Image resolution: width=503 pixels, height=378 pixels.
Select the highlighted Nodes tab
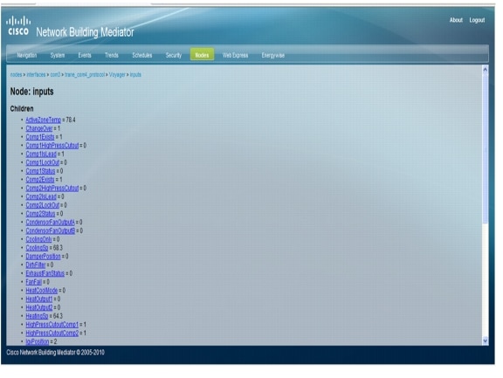[x=202, y=55]
